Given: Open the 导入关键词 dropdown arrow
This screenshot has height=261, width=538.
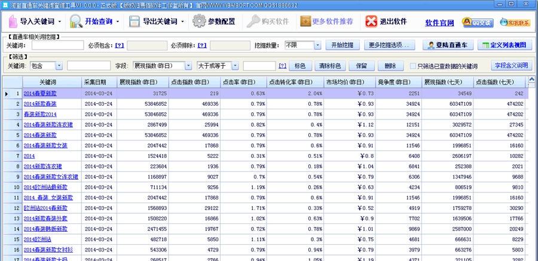Looking at the screenshot, I should point(59,22).
